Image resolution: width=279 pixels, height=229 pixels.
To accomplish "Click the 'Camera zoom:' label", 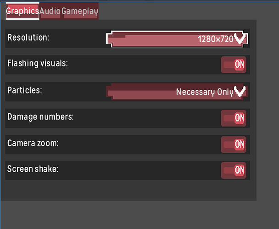I will 33,143.
